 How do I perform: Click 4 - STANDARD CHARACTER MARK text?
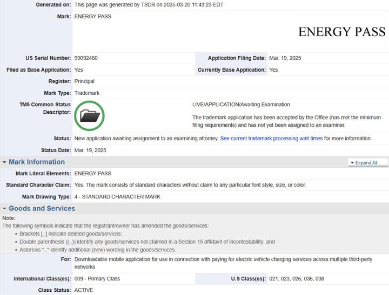(117, 197)
